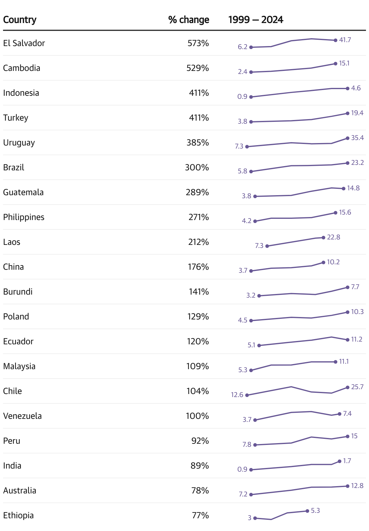
Task: Click India's 1.7 sparkline end dot
Action: tap(339, 461)
